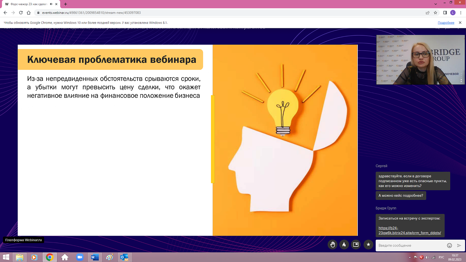Open video options three-dot menu
The height and width of the screenshot is (262, 466).
(x=461, y=78)
